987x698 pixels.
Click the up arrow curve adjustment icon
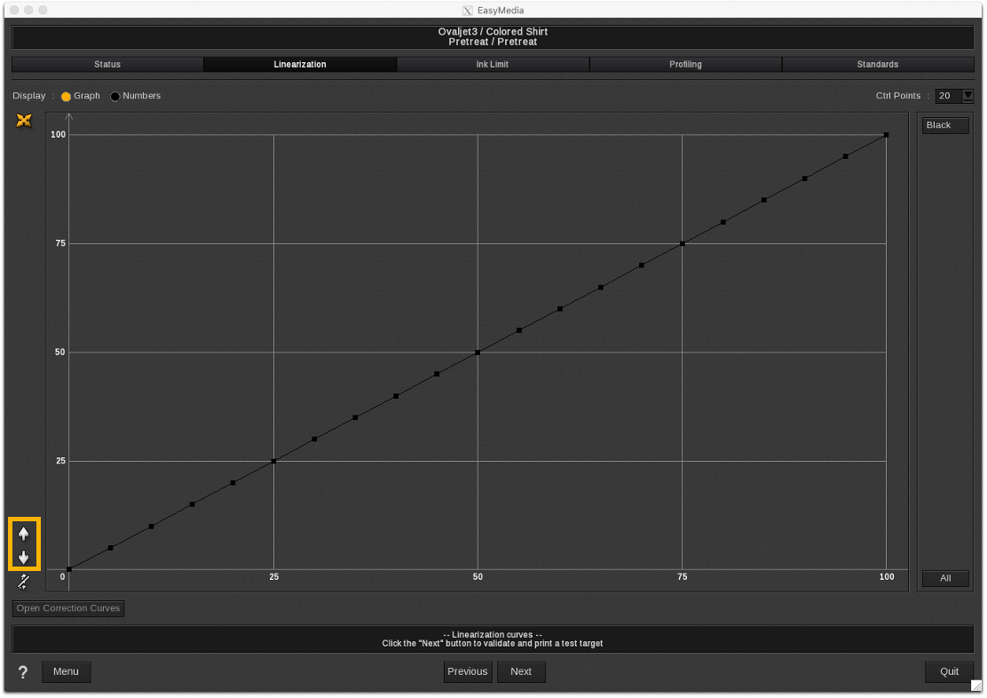[24, 534]
